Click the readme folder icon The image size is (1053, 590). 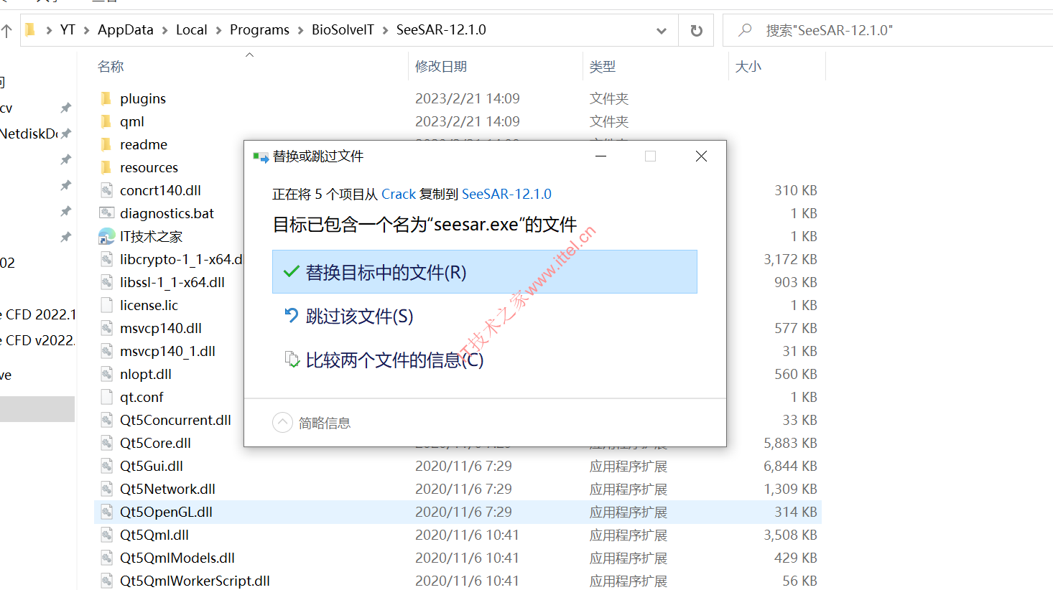pyautogui.click(x=106, y=144)
